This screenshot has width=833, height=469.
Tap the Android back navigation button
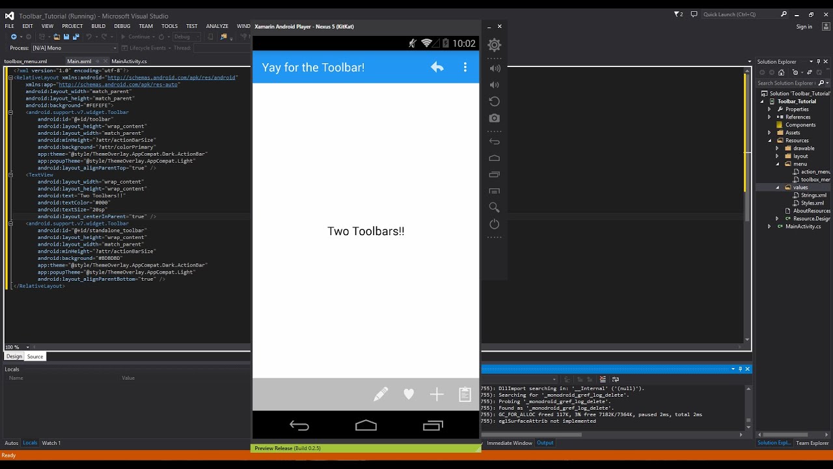pos(299,425)
